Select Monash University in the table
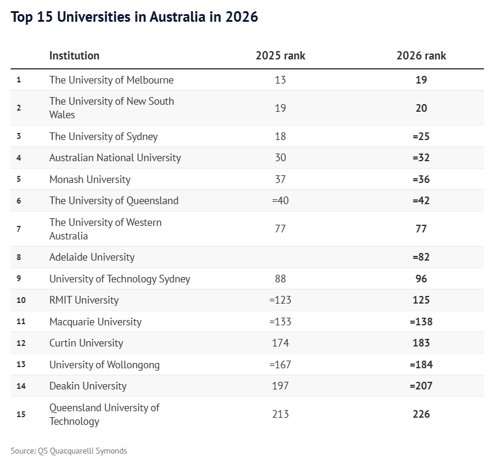This screenshot has height=463, width=501. point(89,179)
